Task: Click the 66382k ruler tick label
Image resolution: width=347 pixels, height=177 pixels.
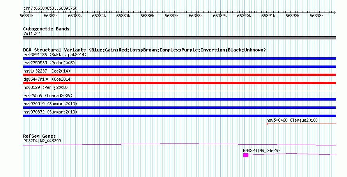Action: coord(51,16)
